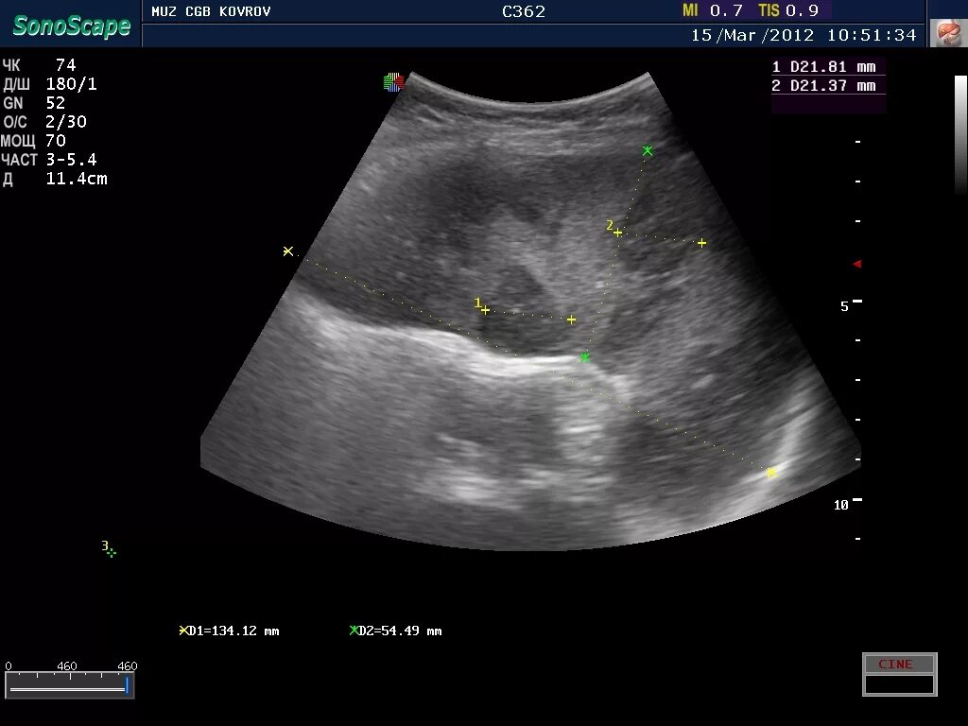Viewport: 968px width, 726px height.
Task: Click the TIS 0.9 indicator
Action: (x=788, y=9)
